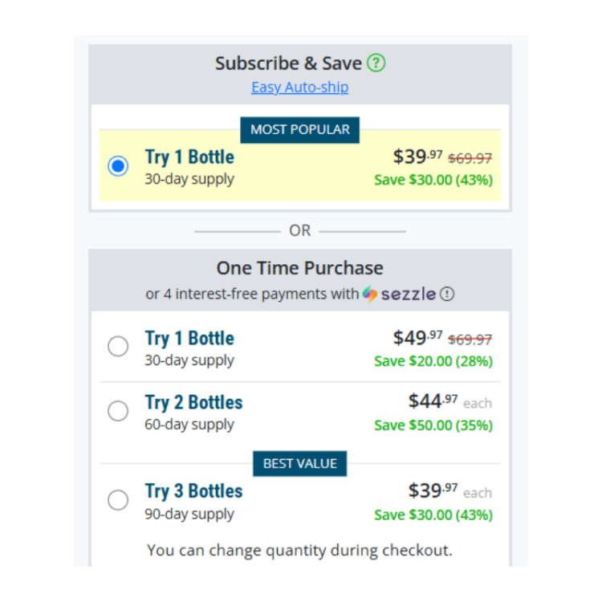Click the One Time Purchase heading
Screen dimensions: 602x602
(300, 268)
